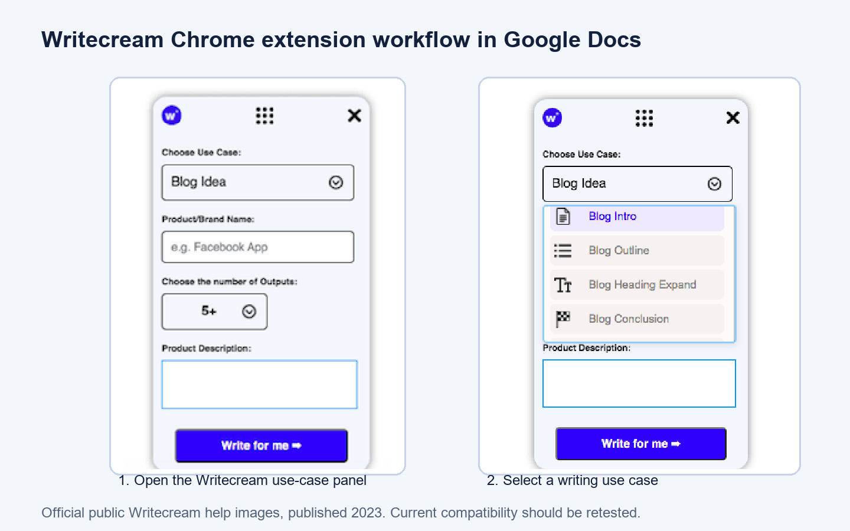Click Write for me button in left panel
This screenshot has width=850, height=531.
coord(261,445)
